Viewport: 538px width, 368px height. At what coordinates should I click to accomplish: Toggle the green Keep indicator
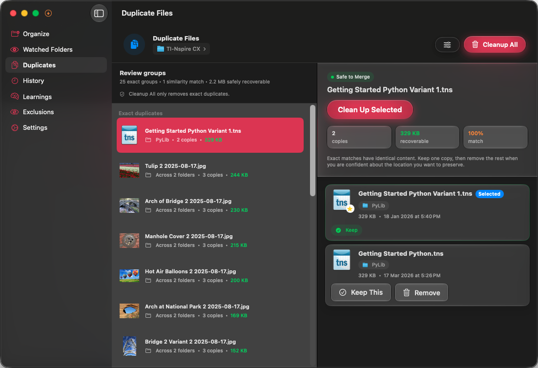point(347,230)
